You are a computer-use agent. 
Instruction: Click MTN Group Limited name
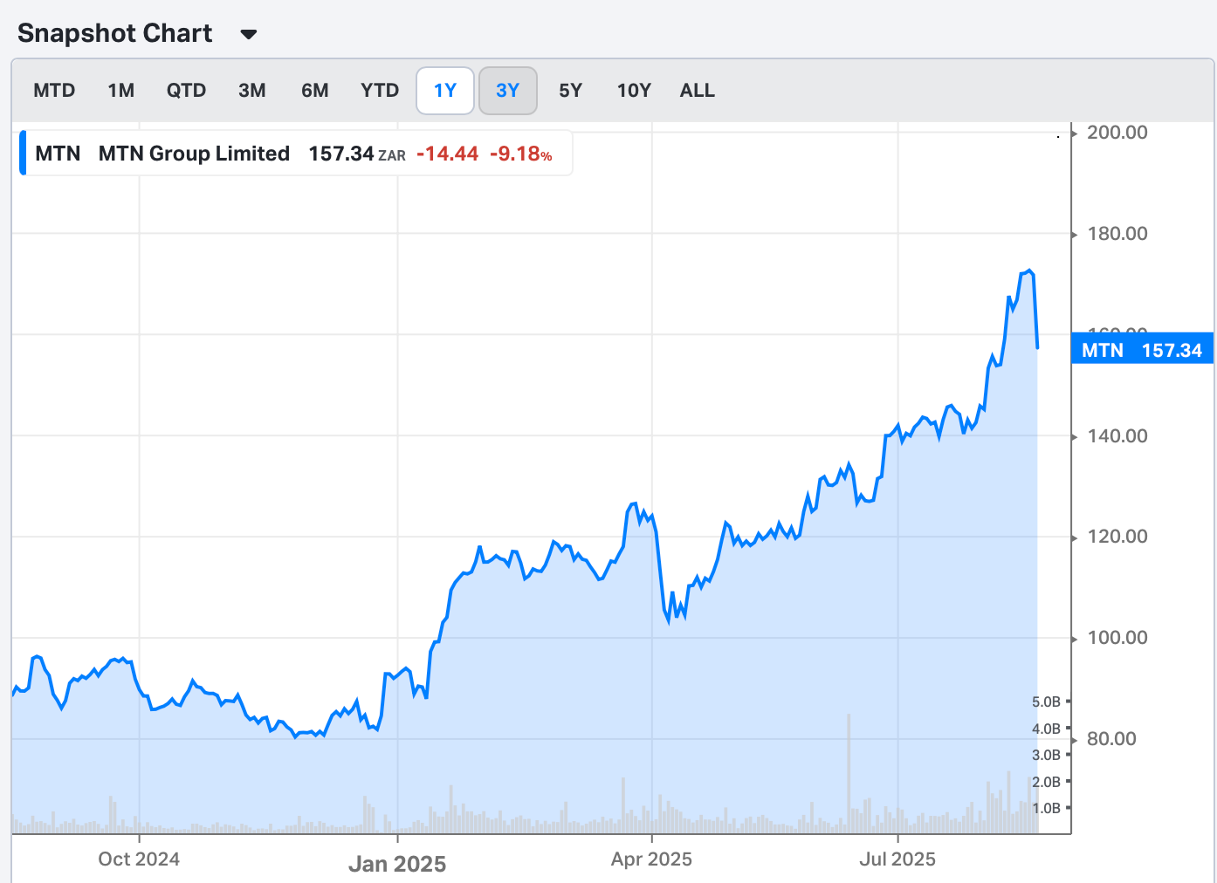click(x=194, y=154)
